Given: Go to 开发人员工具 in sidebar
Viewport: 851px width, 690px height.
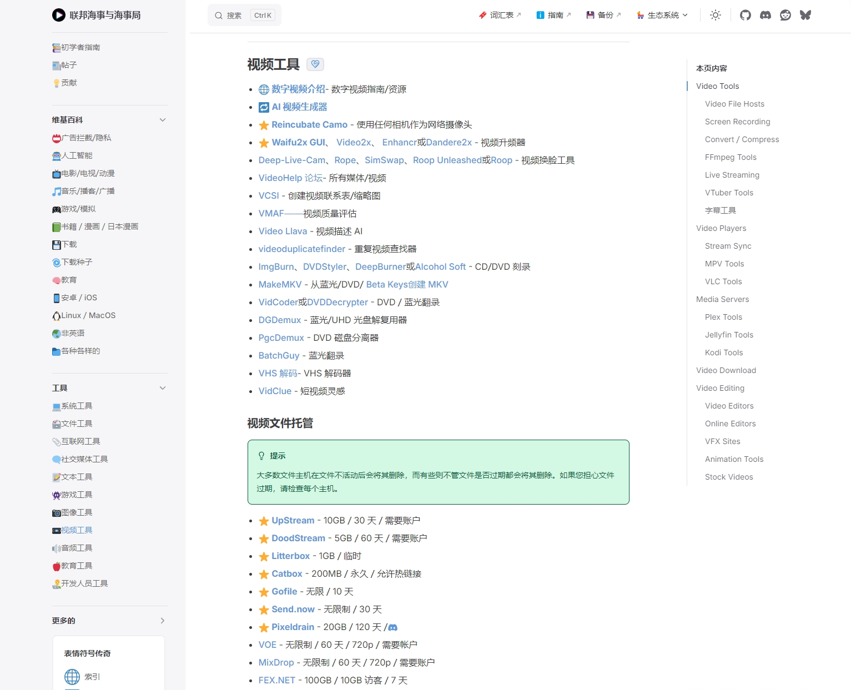Looking at the screenshot, I should coord(84,583).
